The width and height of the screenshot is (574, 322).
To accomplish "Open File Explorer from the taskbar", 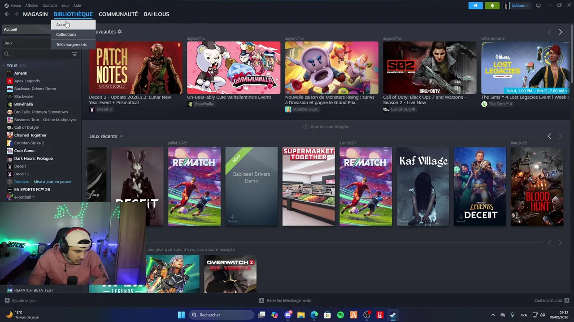I will [x=301, y=315].
